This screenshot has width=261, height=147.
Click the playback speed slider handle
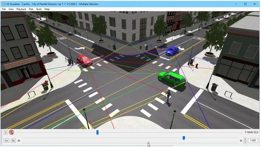(x=184, y=138)
